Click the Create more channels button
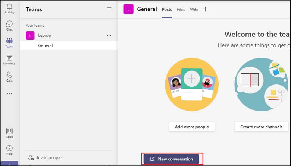 click(261, 127)
